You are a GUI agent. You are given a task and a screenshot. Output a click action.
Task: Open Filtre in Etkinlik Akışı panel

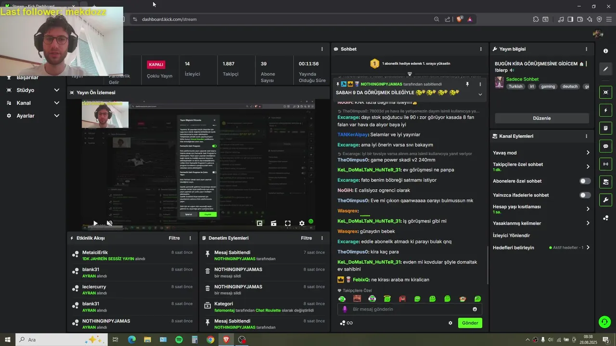tap(174, 238)
